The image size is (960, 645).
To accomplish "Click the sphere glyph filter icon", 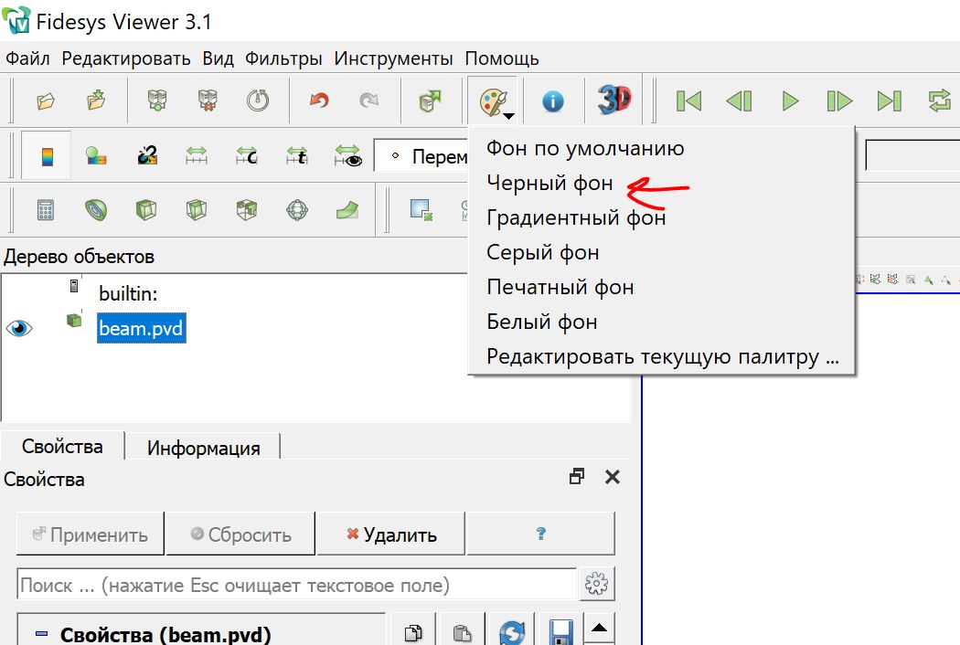I will point(297,210).
